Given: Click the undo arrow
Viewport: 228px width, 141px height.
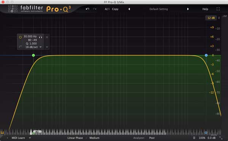Looking at the screenshot, I should pos(87,9).
